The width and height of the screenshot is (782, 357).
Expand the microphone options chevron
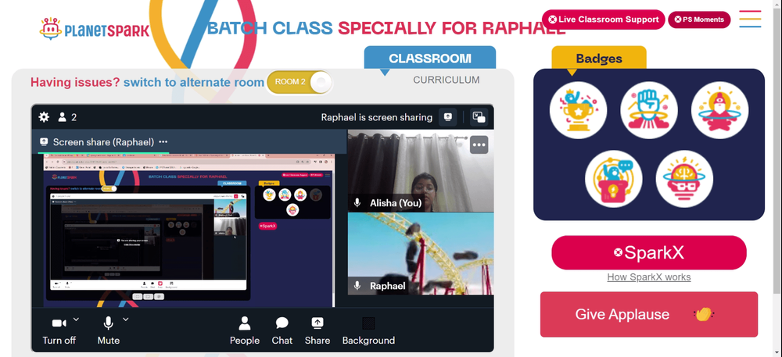pos(126,319)
